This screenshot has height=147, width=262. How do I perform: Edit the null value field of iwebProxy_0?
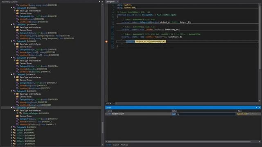pos(203,114)
